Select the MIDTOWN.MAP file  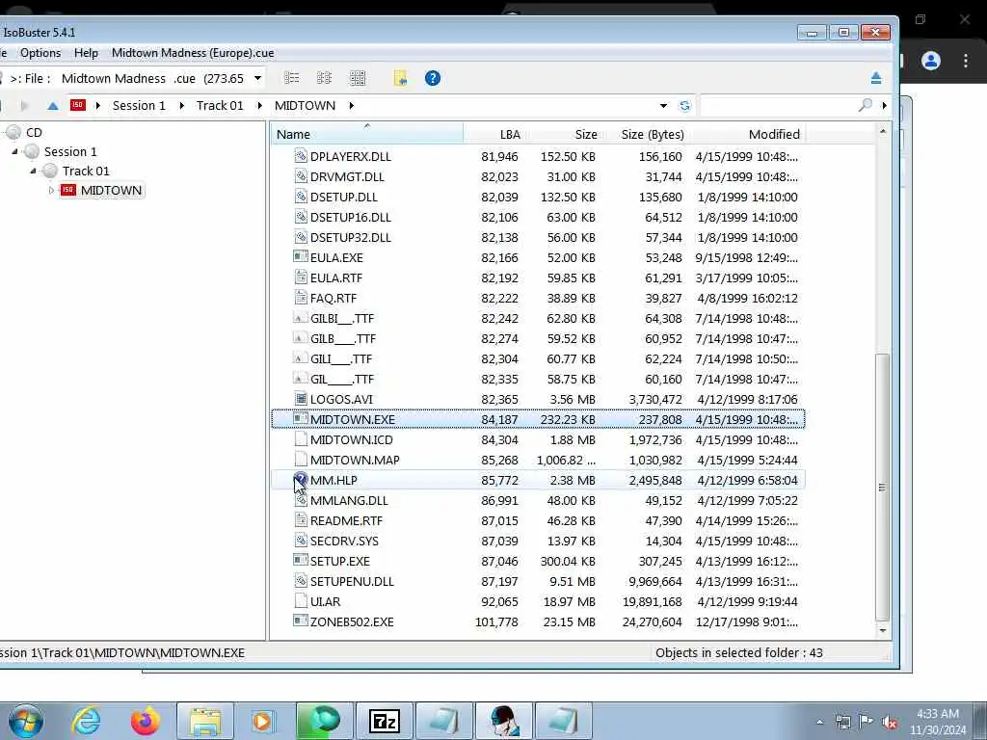pos(355,460)
